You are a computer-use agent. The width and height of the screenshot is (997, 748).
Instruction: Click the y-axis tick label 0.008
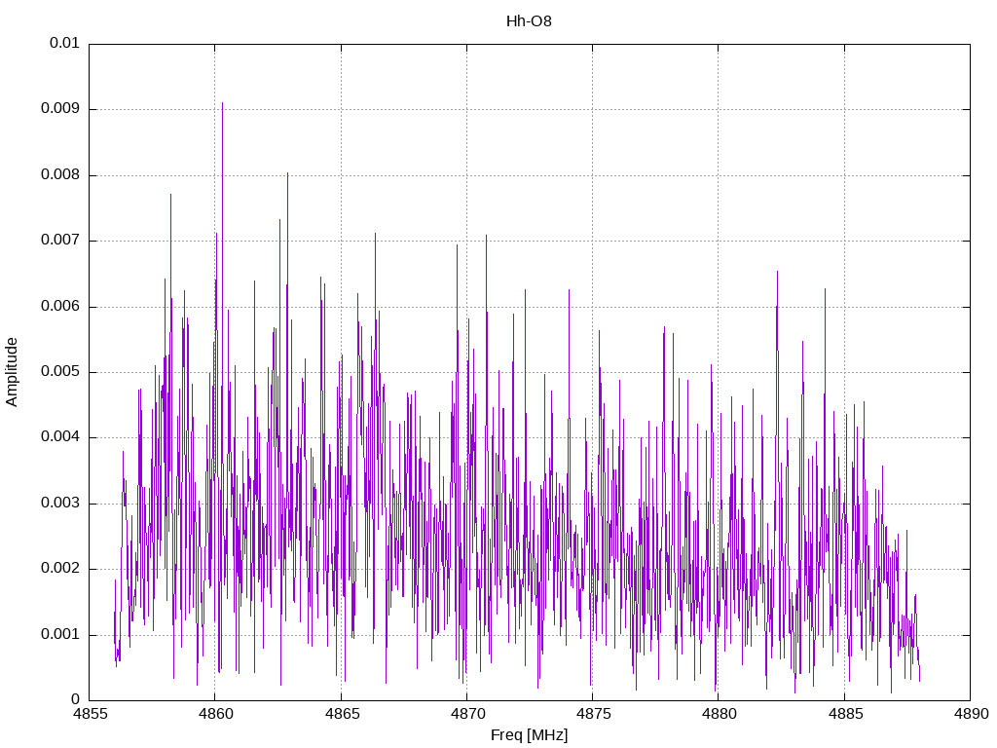(59, 175)
